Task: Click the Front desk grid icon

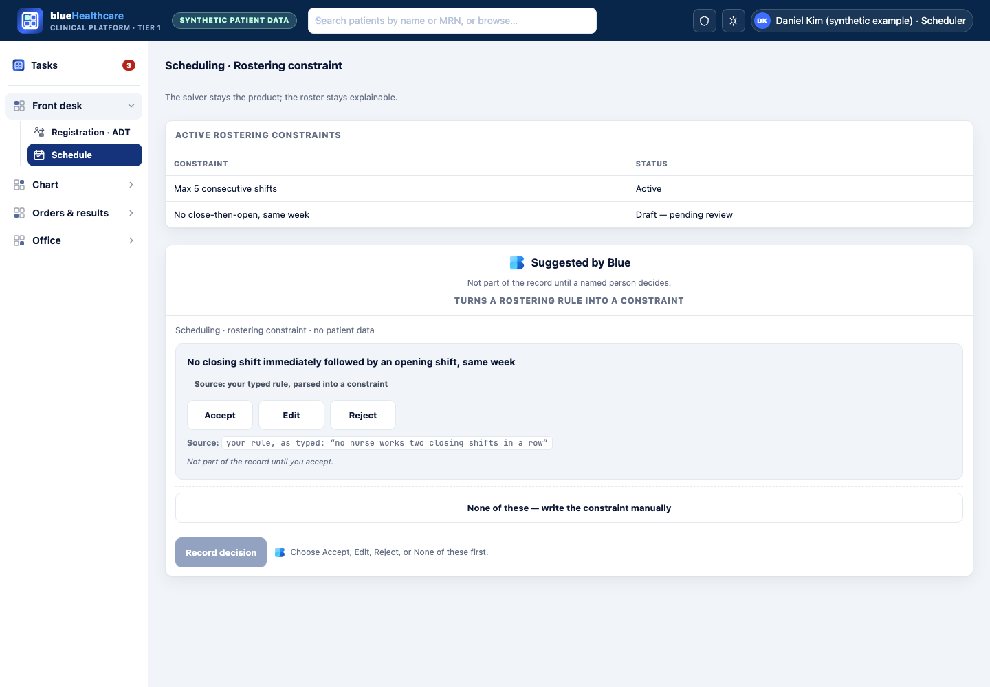Action: pos(19,106)
